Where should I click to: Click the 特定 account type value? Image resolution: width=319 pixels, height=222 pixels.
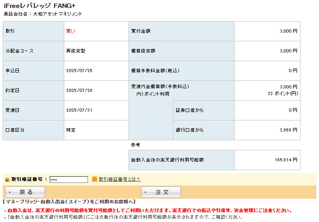pos(70,130)
